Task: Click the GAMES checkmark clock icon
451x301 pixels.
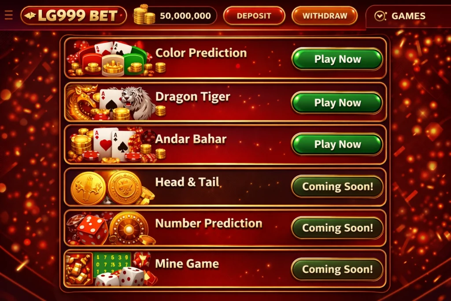Action: tap(380, 16)
